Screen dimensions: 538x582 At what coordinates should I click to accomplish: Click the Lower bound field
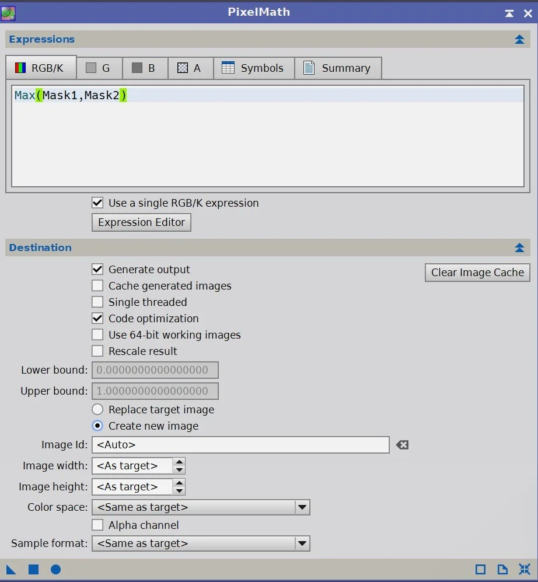pos(155,370)
